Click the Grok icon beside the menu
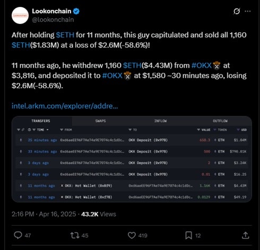Viewport: 260px width, 250px height. 237,11
